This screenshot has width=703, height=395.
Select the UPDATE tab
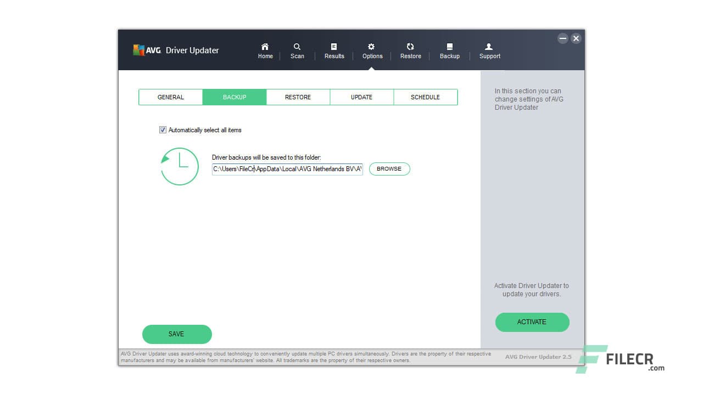click(x=361, y=97)
